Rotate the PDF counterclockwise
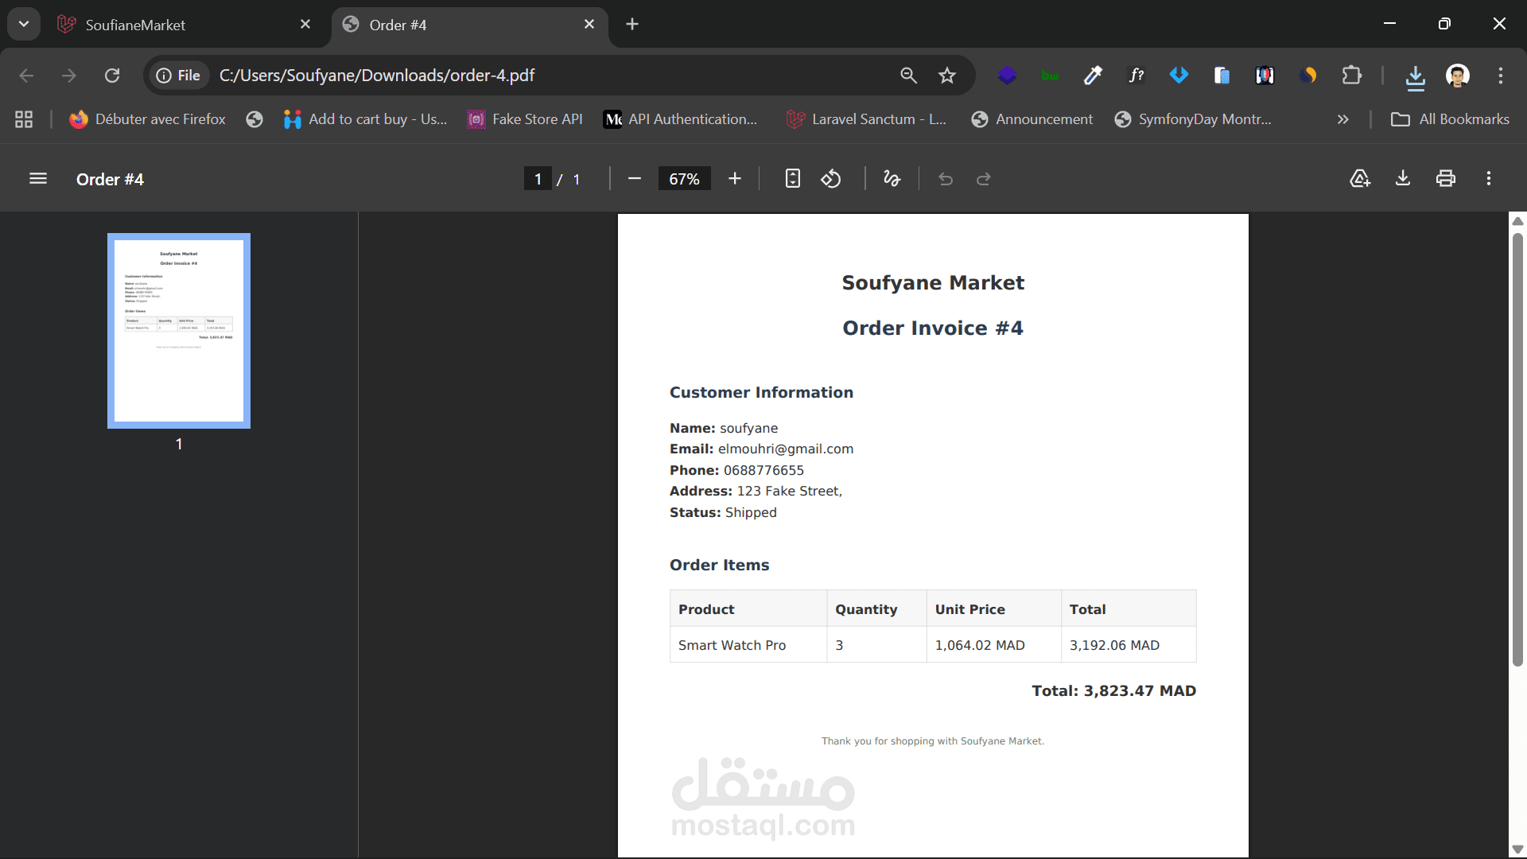 click(831, 179)
